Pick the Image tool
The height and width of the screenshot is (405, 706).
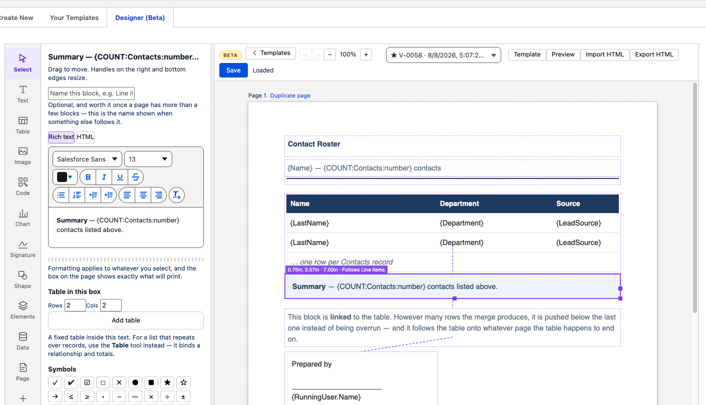[23, 156]
